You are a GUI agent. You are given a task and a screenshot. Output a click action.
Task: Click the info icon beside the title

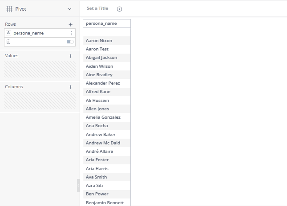119,9
